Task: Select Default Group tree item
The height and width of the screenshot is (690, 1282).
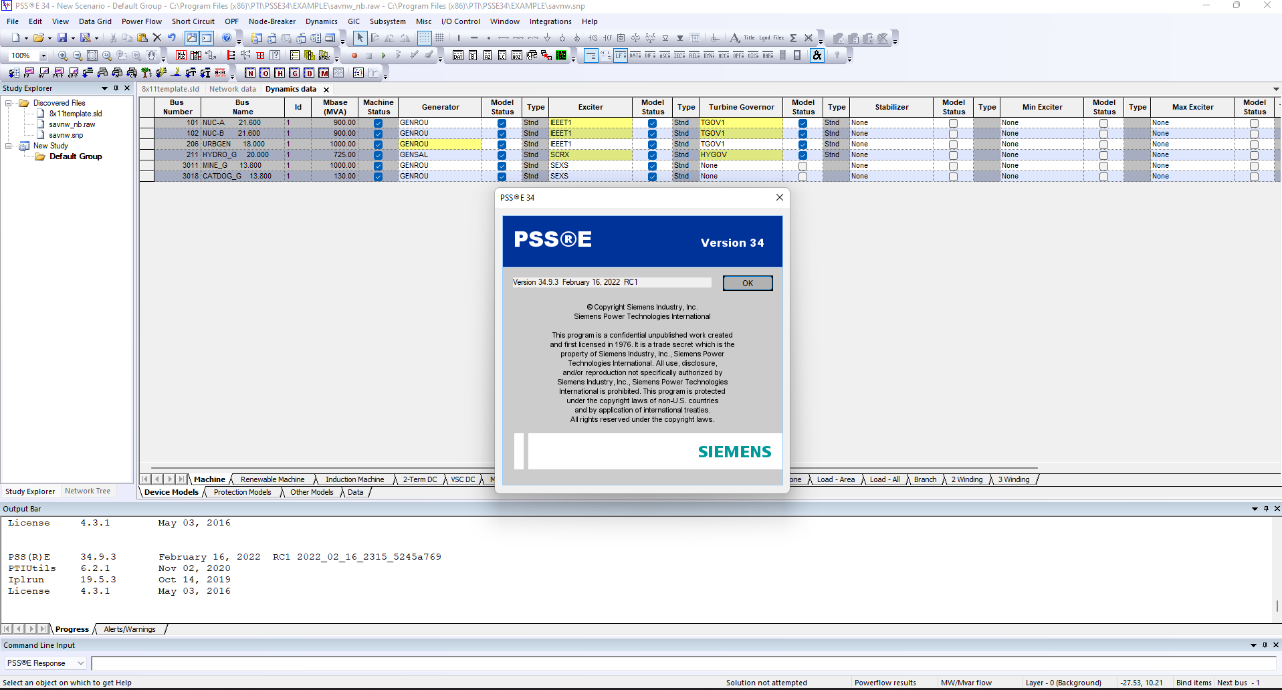Action: tap(76, 156)
